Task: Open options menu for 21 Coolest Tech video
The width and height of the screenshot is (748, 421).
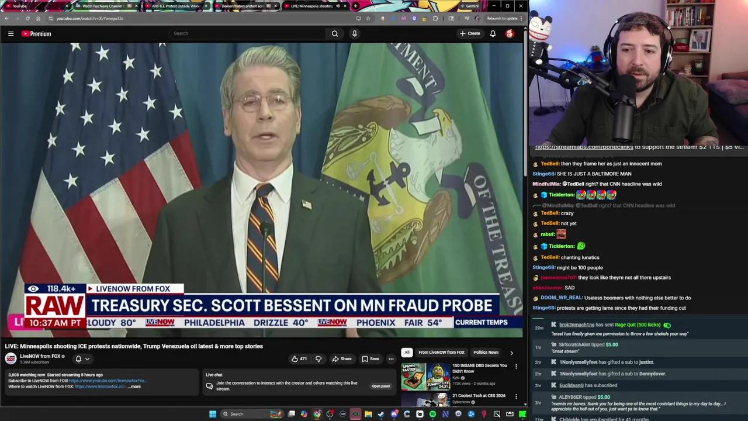Action: pyautogui.click(x=516, y=396)
